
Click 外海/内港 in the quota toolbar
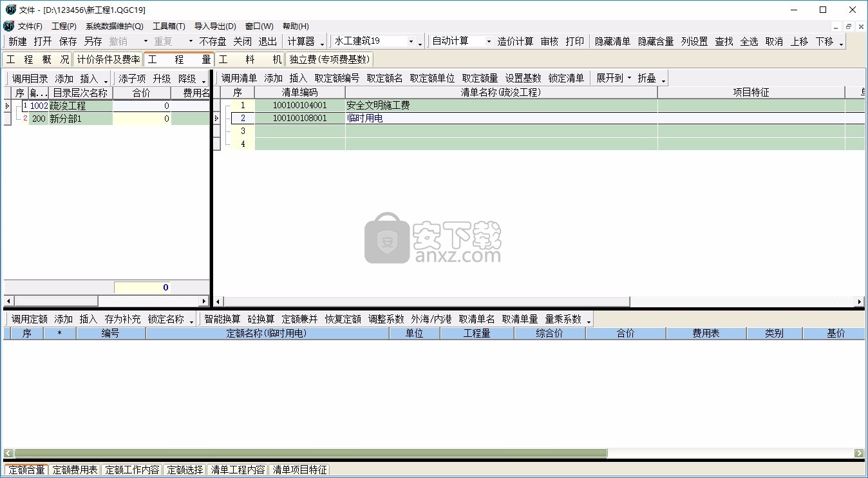[x=431, y=319]
